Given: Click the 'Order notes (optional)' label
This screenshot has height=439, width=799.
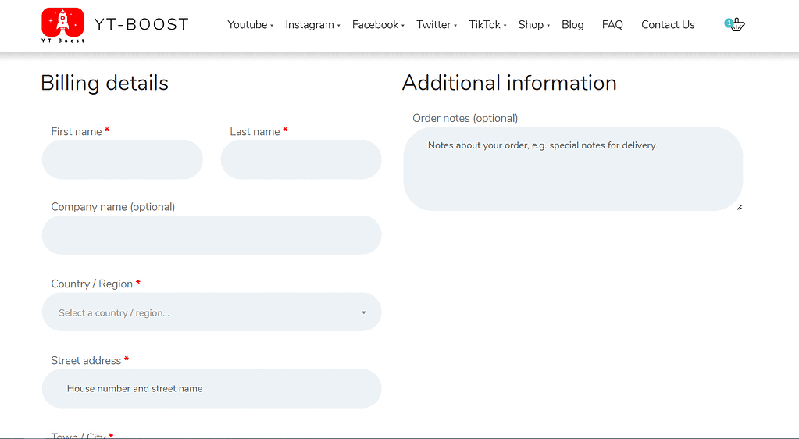Looking at the screenshot, I should [465, 118].
